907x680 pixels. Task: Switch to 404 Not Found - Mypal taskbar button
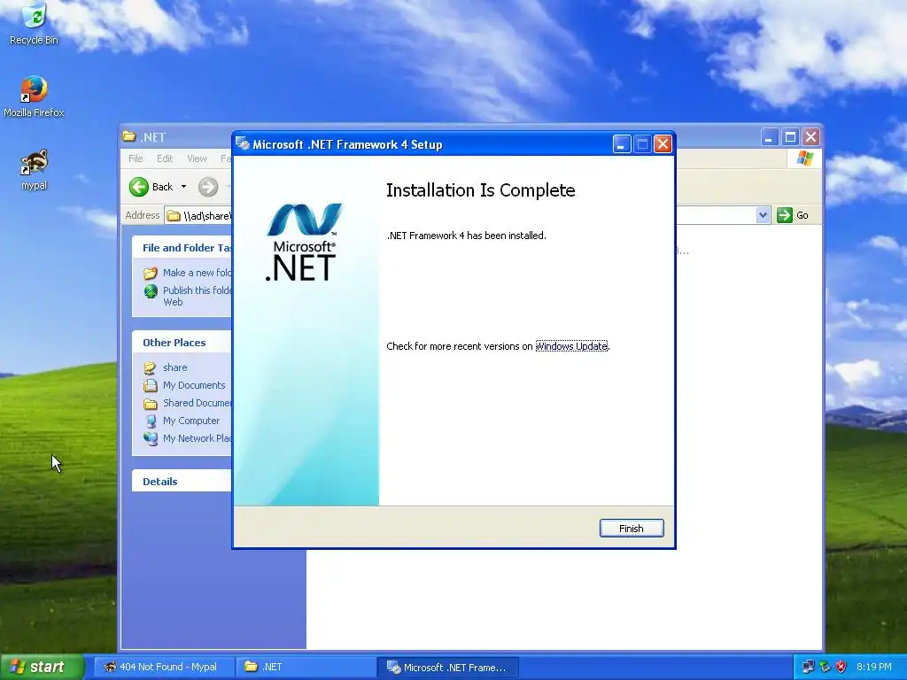tap(164, 667)
